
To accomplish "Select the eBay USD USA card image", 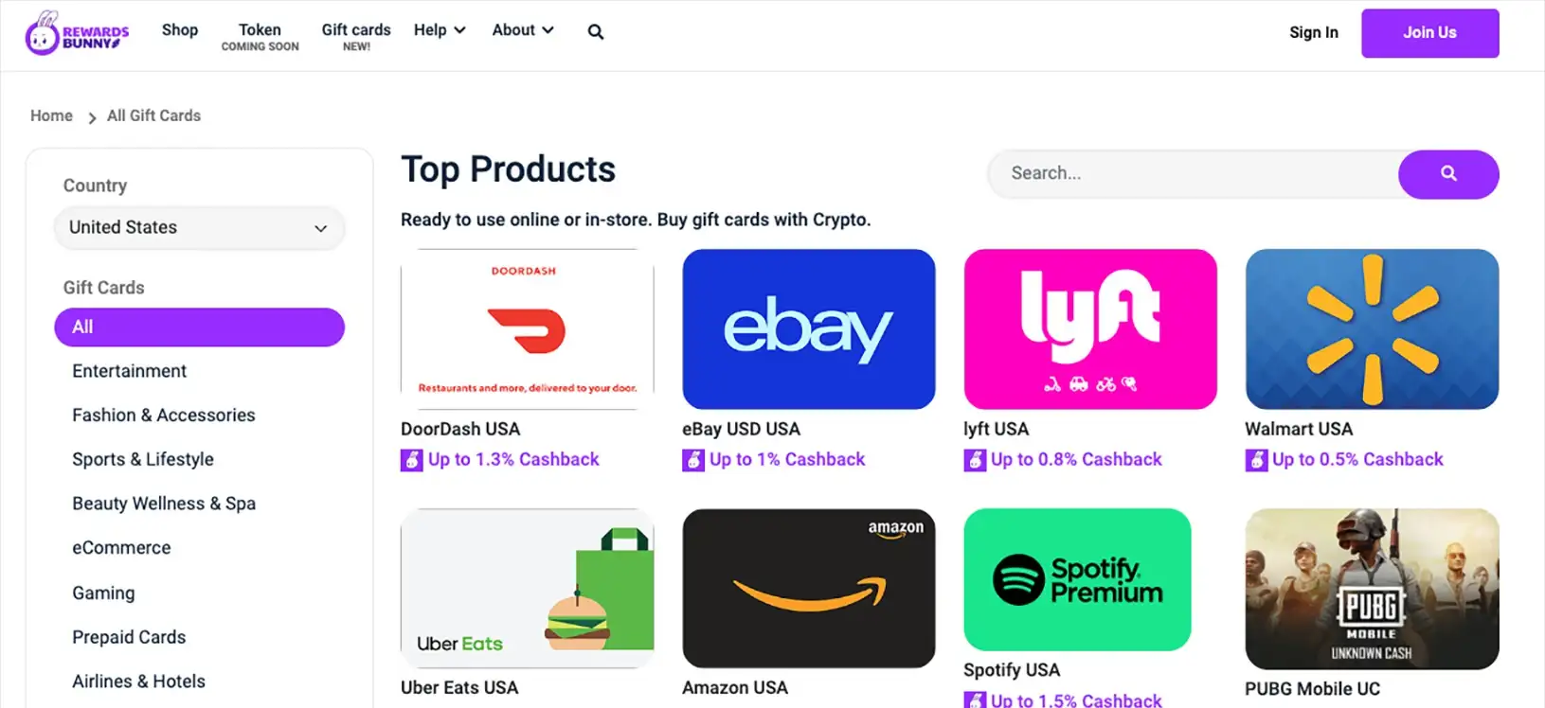I will click(x=808, y=329).
